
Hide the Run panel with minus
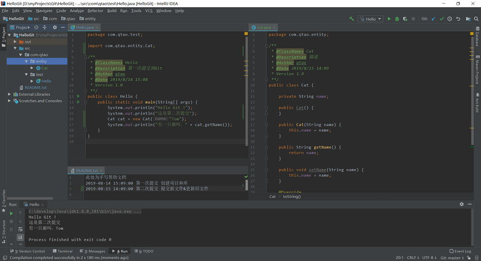(469, 204)
